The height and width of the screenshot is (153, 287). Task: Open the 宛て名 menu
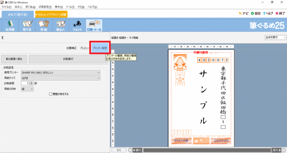coord(30,7)
